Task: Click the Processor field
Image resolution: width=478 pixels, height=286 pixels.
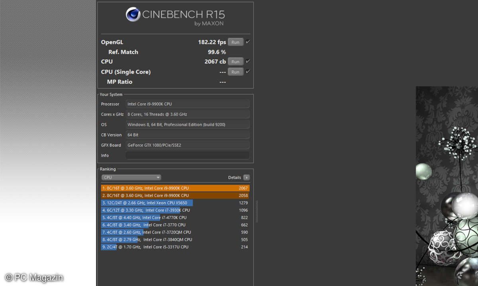Action: pos(188,104)
